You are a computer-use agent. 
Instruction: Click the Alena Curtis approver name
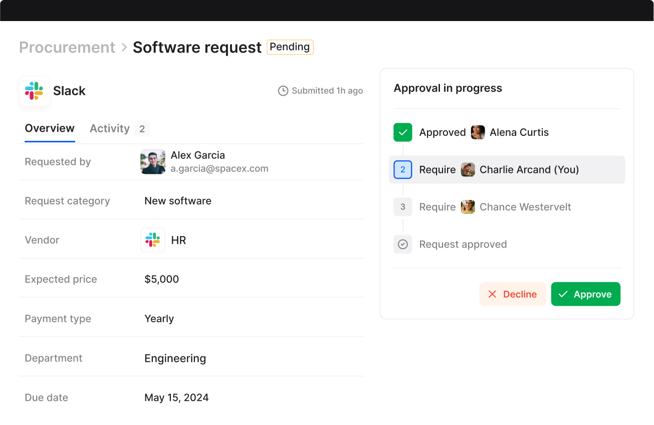[x=519, y=132]
